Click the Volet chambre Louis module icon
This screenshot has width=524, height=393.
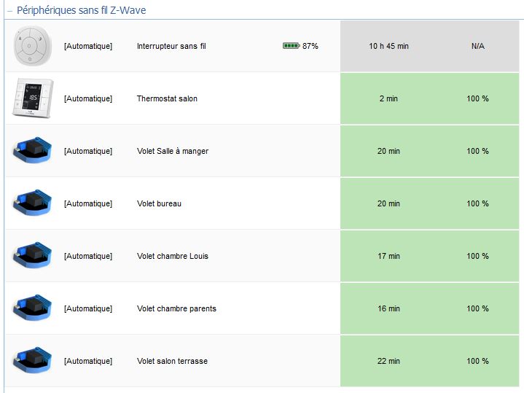click(32, 255)
